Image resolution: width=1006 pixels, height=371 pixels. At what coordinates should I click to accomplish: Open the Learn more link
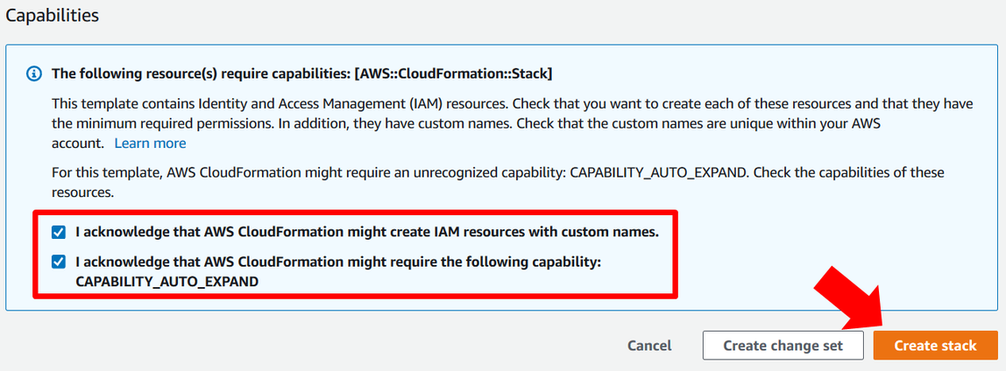(x=150, y=143)
